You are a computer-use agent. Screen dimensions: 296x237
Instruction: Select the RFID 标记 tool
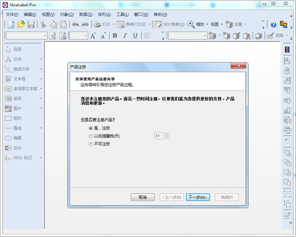(x=18, y=158)
